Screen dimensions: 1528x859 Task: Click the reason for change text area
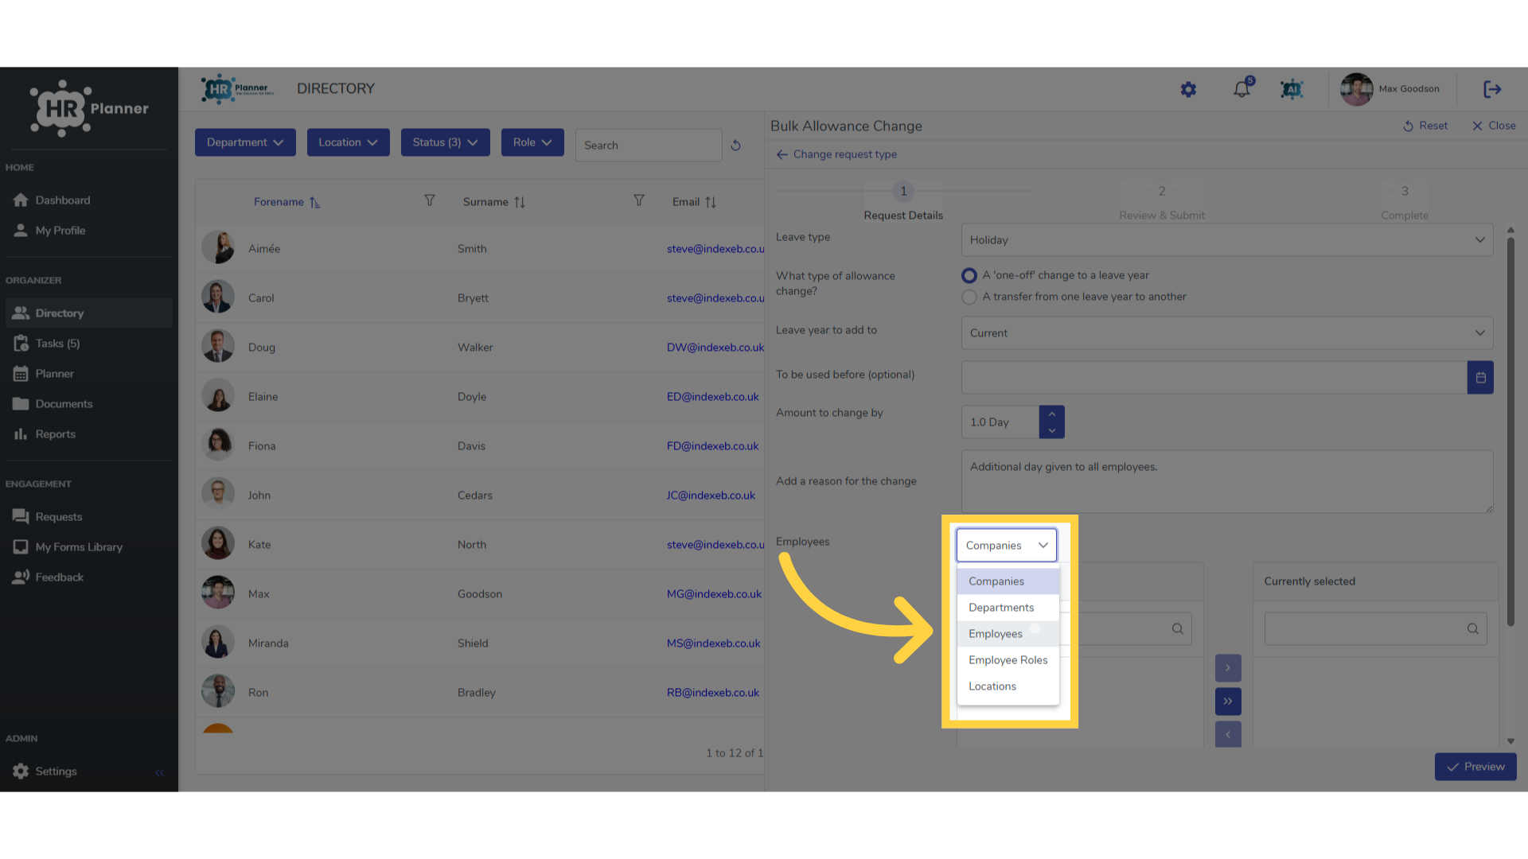click(x=1227, y=482)
